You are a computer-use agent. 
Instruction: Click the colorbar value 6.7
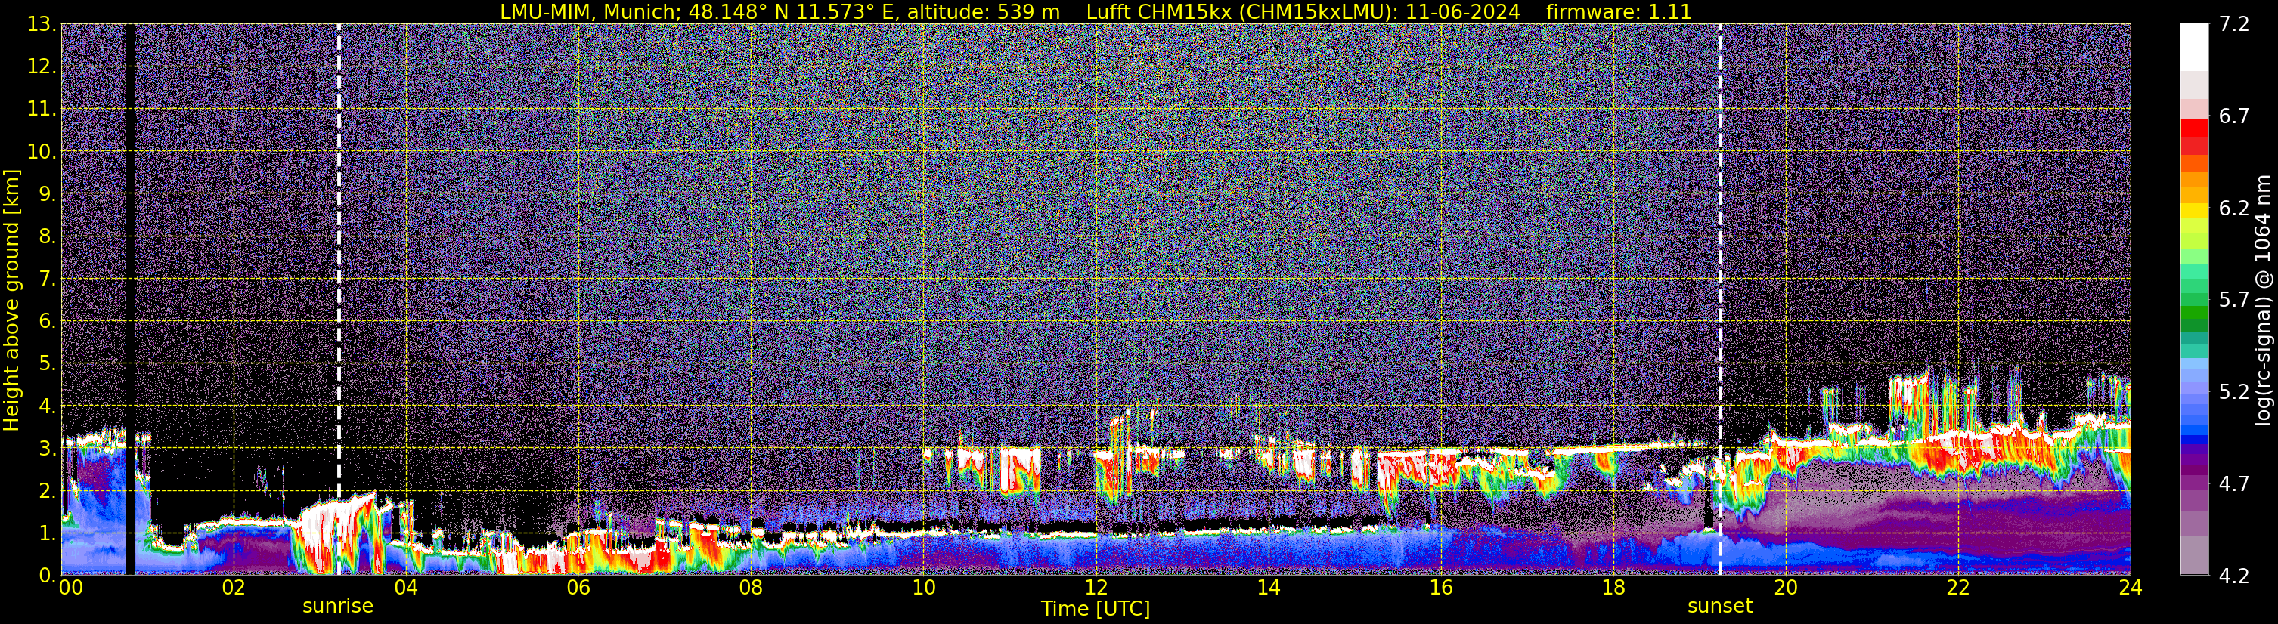point(2234,116)
